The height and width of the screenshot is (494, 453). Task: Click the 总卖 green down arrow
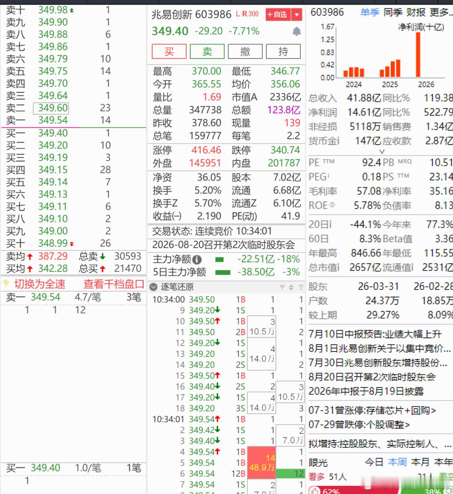(x=102, y=256)
